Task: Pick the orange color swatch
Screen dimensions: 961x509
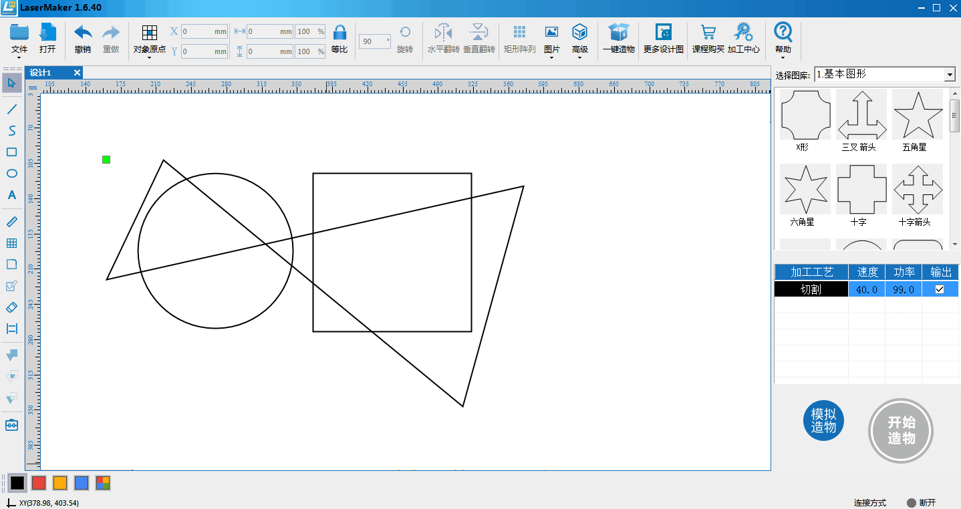Action: pos(60,482)
